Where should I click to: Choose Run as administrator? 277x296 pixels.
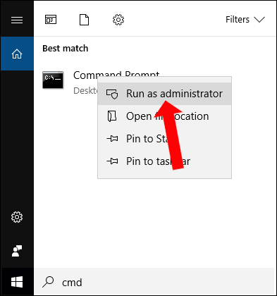(164, 94)
